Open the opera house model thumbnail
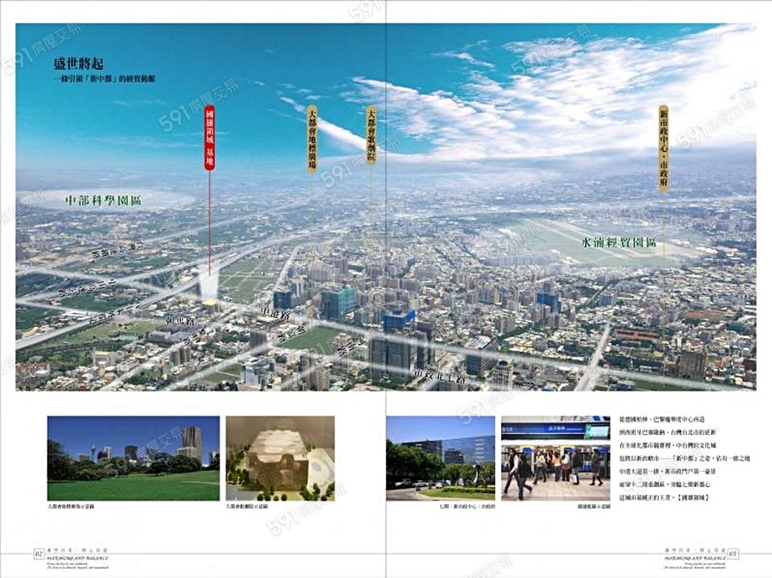Viewport: 772px width, 578px height. (280, 458)
